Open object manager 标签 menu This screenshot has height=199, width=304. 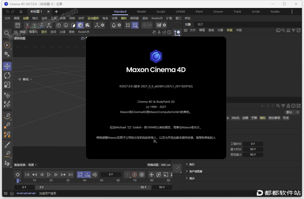[x=229, y=30]
